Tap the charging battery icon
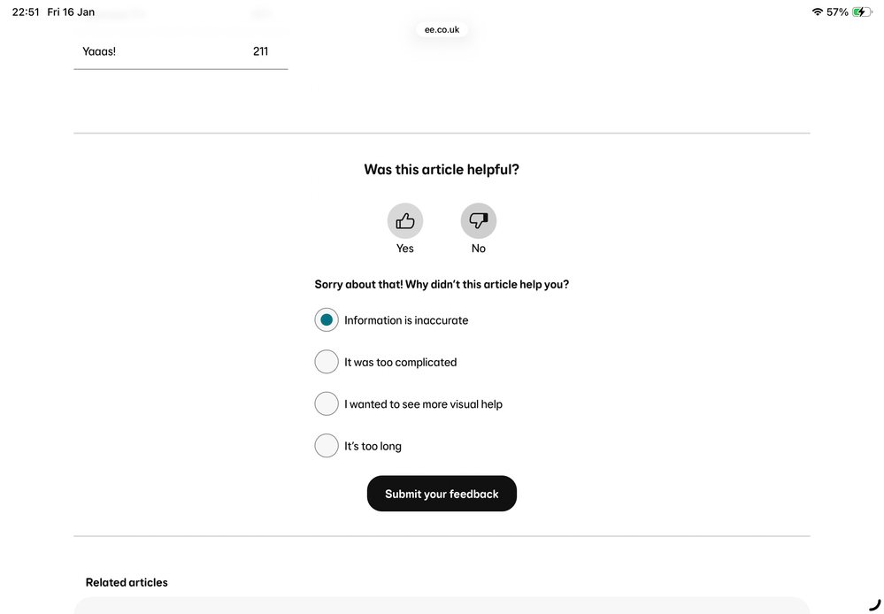The image size is (884, 614). click(x=863, y=12)
